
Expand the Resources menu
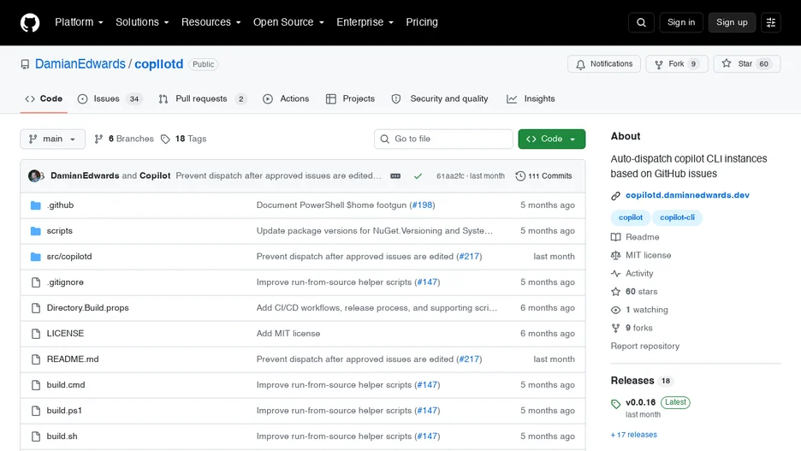[211, 22]
